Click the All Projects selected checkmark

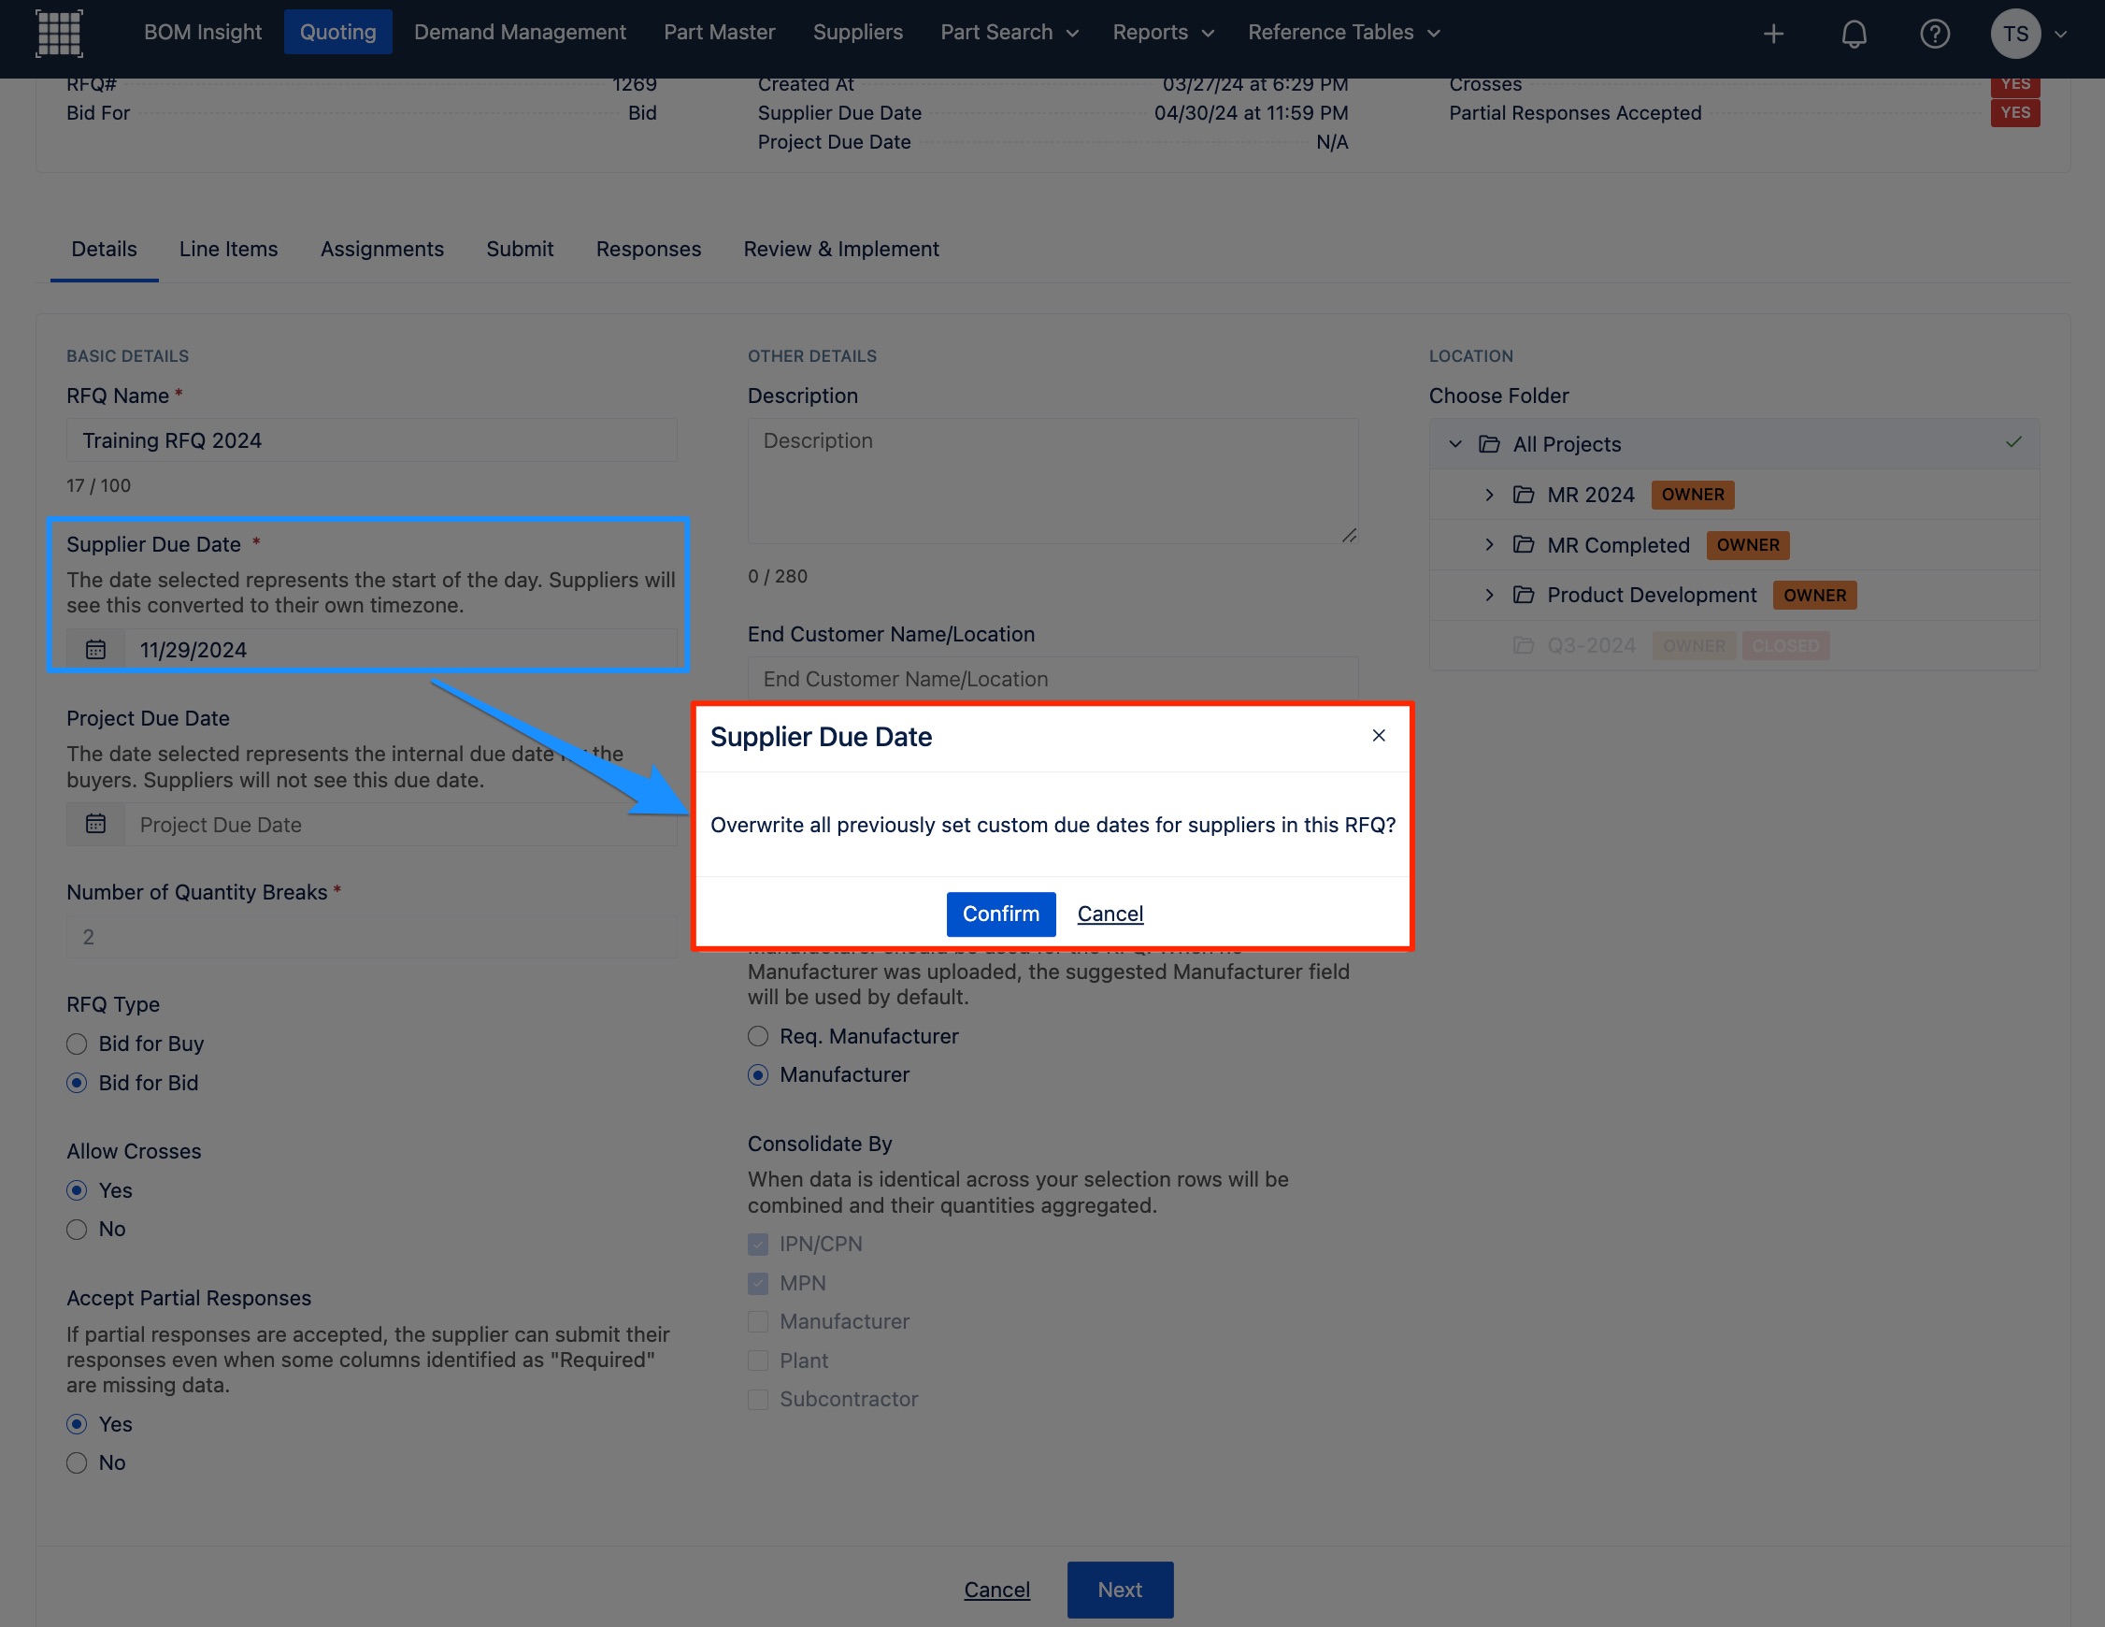click(2013, 441)
